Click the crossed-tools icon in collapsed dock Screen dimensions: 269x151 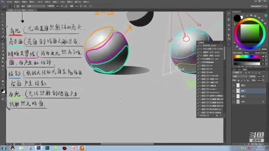[x=229, y=44]
